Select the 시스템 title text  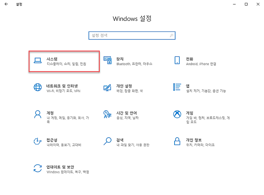tap(52, 59)
